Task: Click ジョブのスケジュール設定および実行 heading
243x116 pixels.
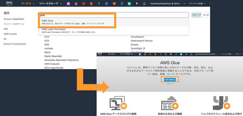Action: [221, 114]
